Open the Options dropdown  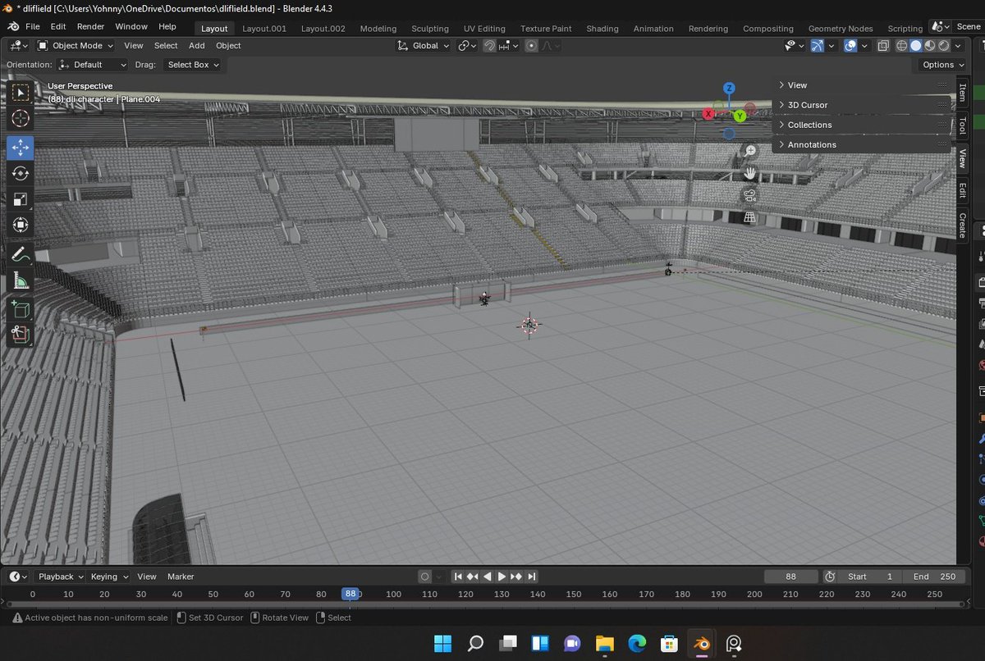coord(943,65)
